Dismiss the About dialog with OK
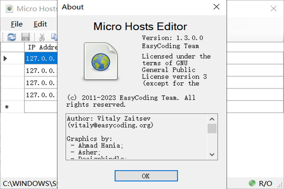Screen dimensions: 284x189 [x=146, y=176]
